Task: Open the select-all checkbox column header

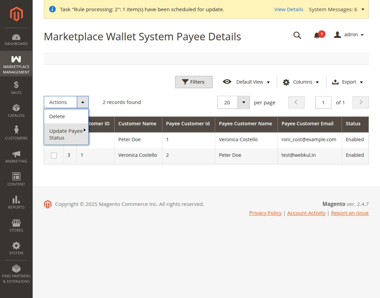Action: click(x=53, y=124)
